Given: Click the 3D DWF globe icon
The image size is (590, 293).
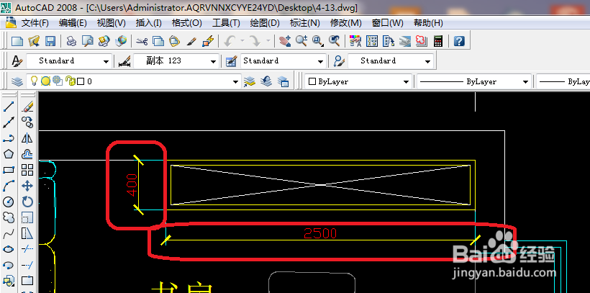Looking at the screenshot, I should (121, 41).
